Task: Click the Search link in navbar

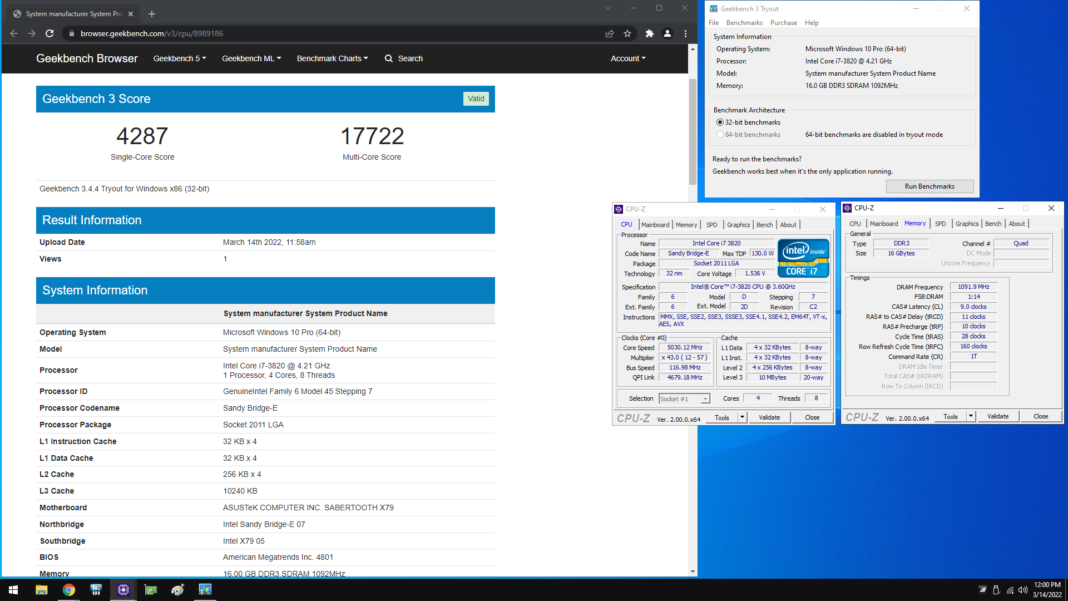Action: click(x=410, y=58)
